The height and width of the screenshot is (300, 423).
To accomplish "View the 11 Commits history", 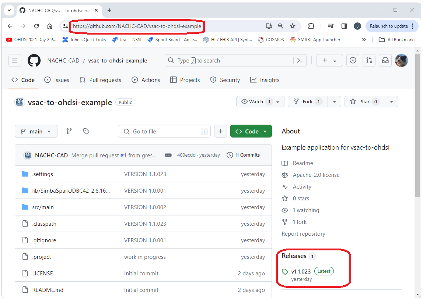I will coord(243,155).
